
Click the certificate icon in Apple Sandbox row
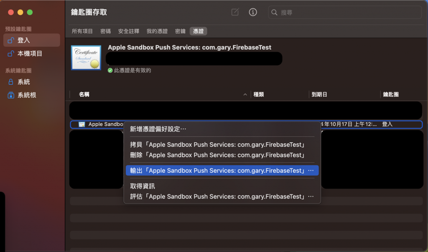point(82,124)
